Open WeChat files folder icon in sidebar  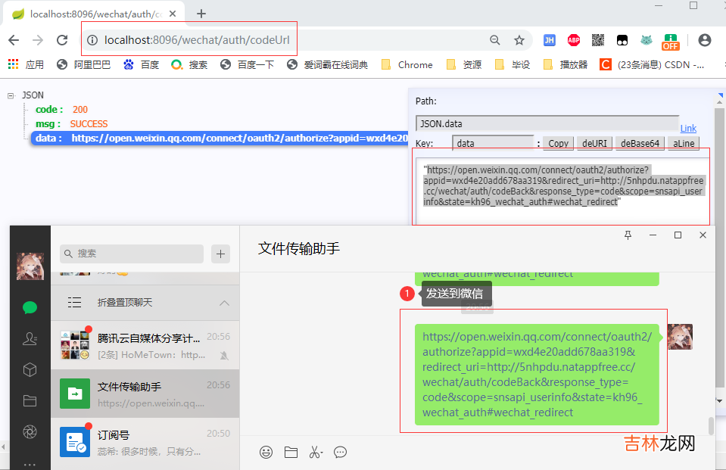pos(30,400)
